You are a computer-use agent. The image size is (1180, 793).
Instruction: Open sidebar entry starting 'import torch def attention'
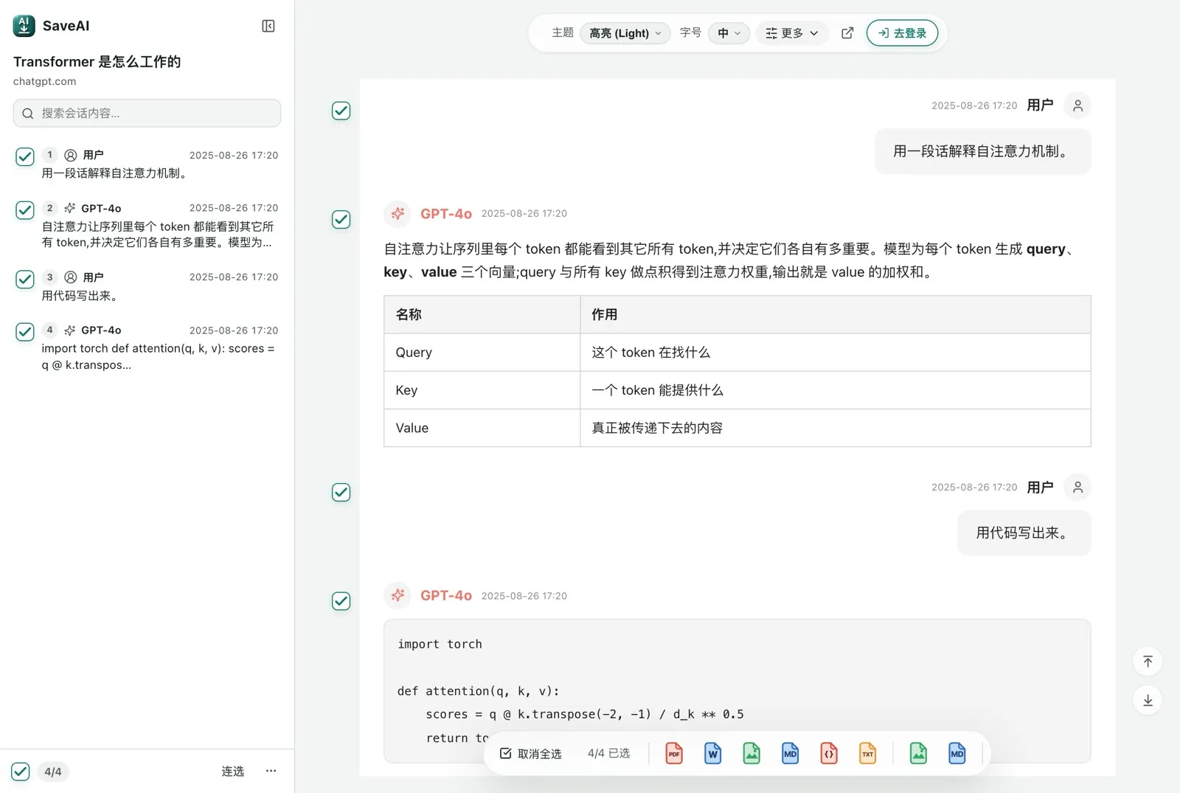click(147, 347)
